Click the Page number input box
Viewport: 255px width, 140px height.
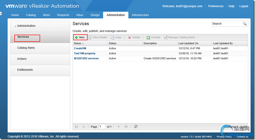click(x=102, y=127)
